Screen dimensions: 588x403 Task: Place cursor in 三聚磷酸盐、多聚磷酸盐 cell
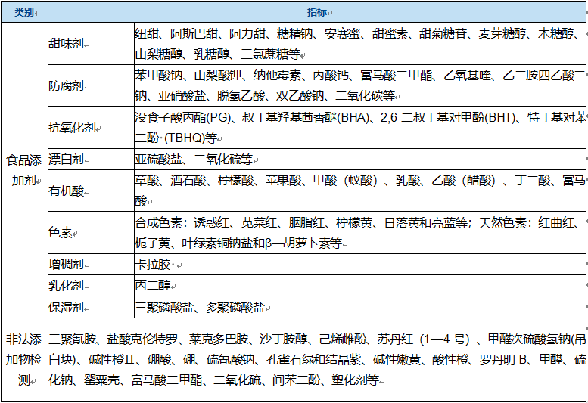pos(200,307)
